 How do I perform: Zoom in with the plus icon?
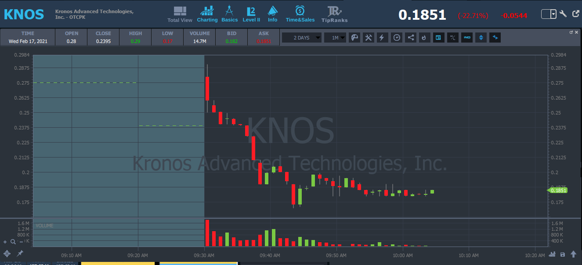pos(5,242)
